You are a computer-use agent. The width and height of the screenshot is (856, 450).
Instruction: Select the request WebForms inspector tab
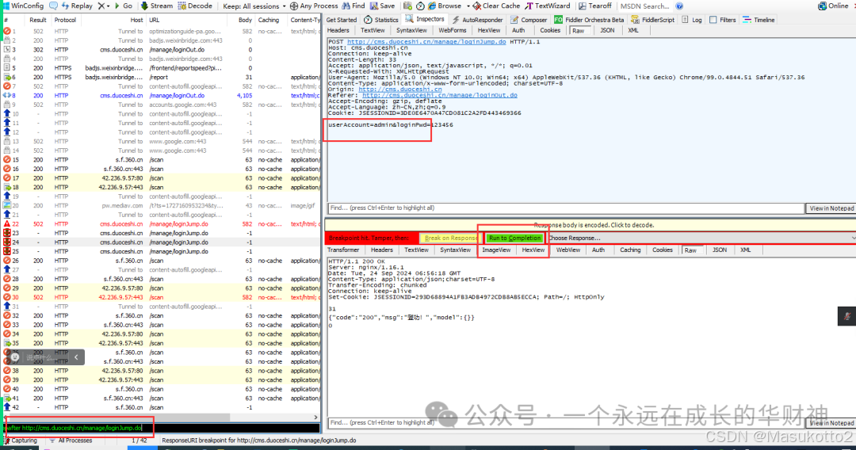453,31
